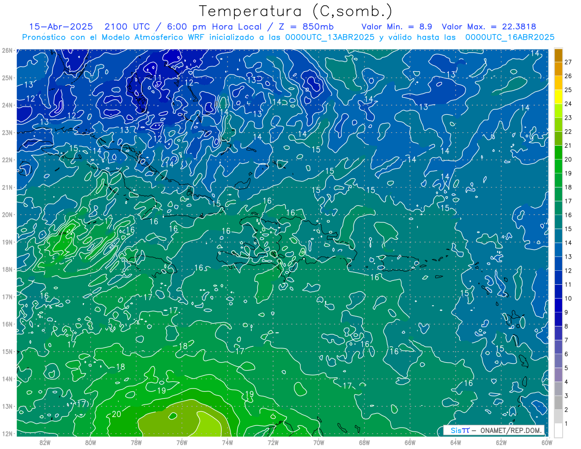
Task: Click the 22N latitude axis label
Action: pos(7,160)
